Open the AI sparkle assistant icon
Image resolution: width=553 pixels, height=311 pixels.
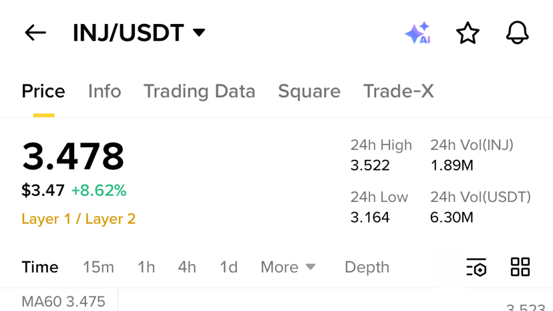pos(418,33)
